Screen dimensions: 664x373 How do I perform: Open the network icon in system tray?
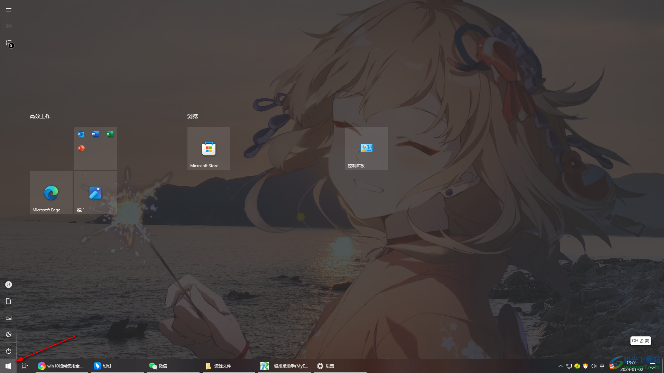click(x=569, y=366)
